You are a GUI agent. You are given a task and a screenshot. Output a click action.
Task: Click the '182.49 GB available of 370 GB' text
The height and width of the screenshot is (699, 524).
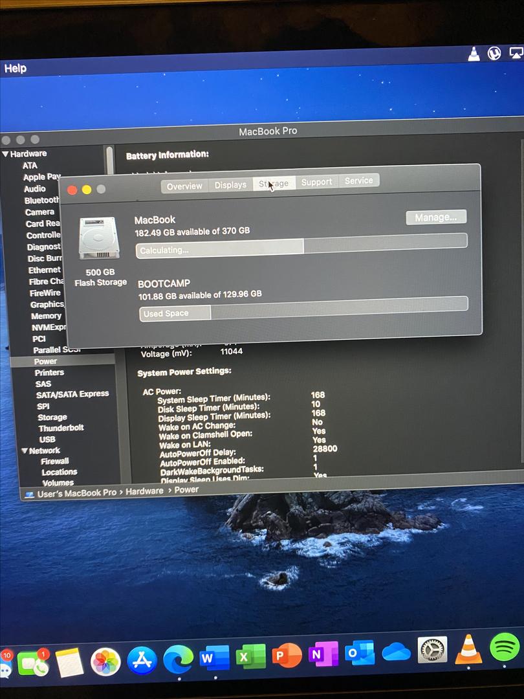(x=192, y=232)
